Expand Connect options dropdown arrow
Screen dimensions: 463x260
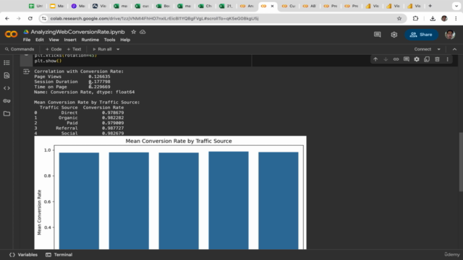(x=439, y=49)
